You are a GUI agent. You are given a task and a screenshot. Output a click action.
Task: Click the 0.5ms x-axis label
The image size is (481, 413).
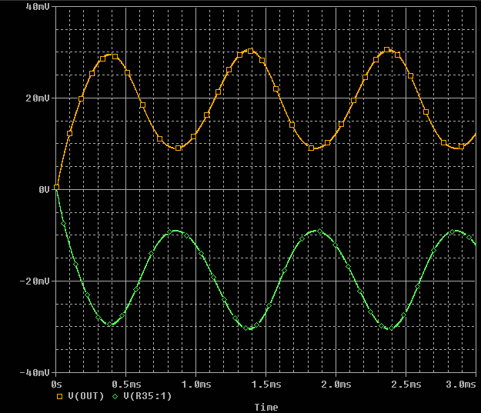click(x=126, y=385)
